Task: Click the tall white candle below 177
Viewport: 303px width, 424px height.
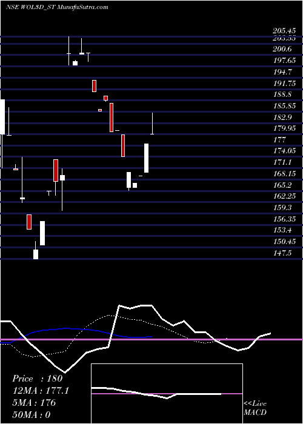Action: pos(147,158)
